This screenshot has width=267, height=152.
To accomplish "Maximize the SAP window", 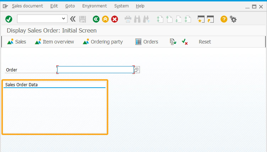I will (254, 7).
